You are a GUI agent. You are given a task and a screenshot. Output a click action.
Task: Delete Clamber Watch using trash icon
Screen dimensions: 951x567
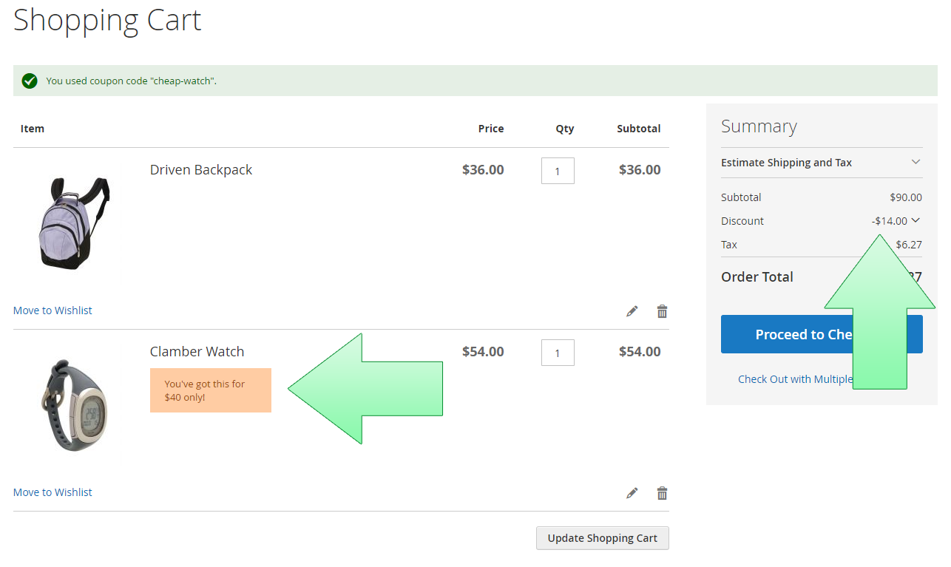[x=663, y=493]
